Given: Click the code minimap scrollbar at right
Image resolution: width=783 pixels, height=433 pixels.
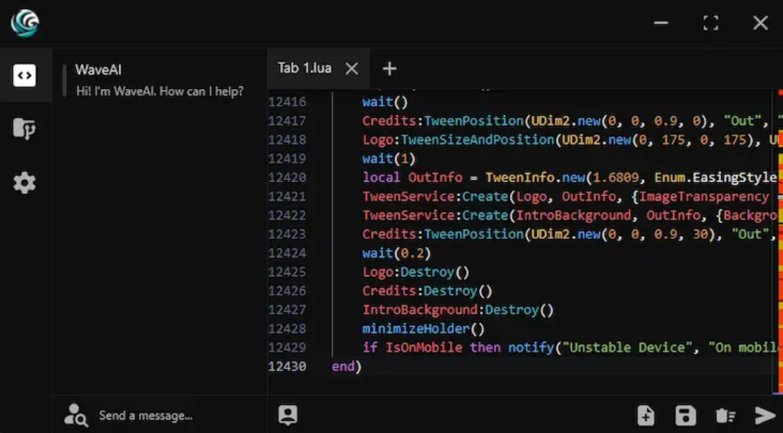Looking at the screenshot, I should pyautogui.click(x=780, y=242).
